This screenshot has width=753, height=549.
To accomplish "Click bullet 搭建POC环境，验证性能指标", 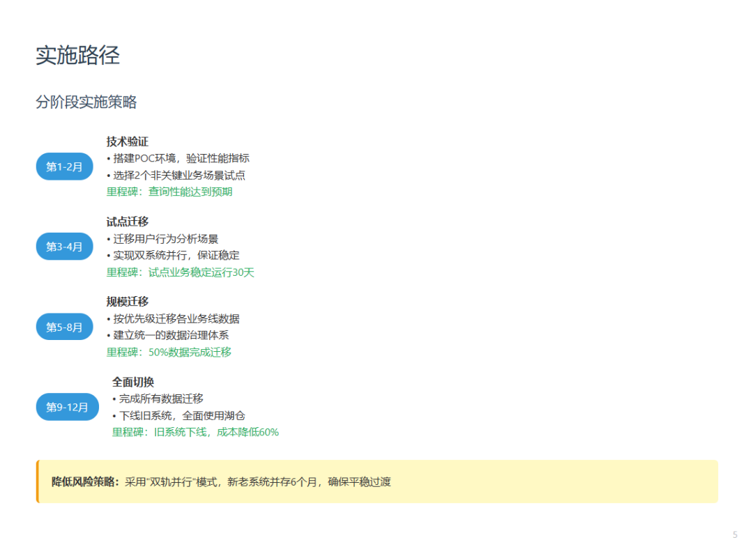I will (x=178, y=158).
